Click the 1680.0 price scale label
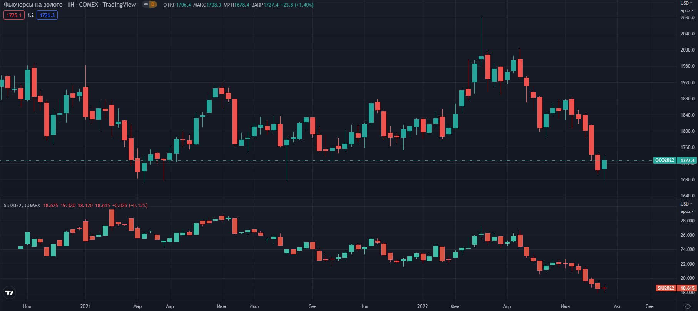Image resolution: width=698 pixels, height=311 pixels. (x=687, y=180)
